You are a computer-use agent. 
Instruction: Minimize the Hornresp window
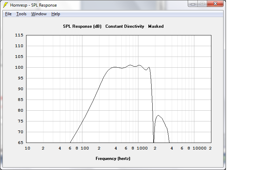tap(193, 4)
